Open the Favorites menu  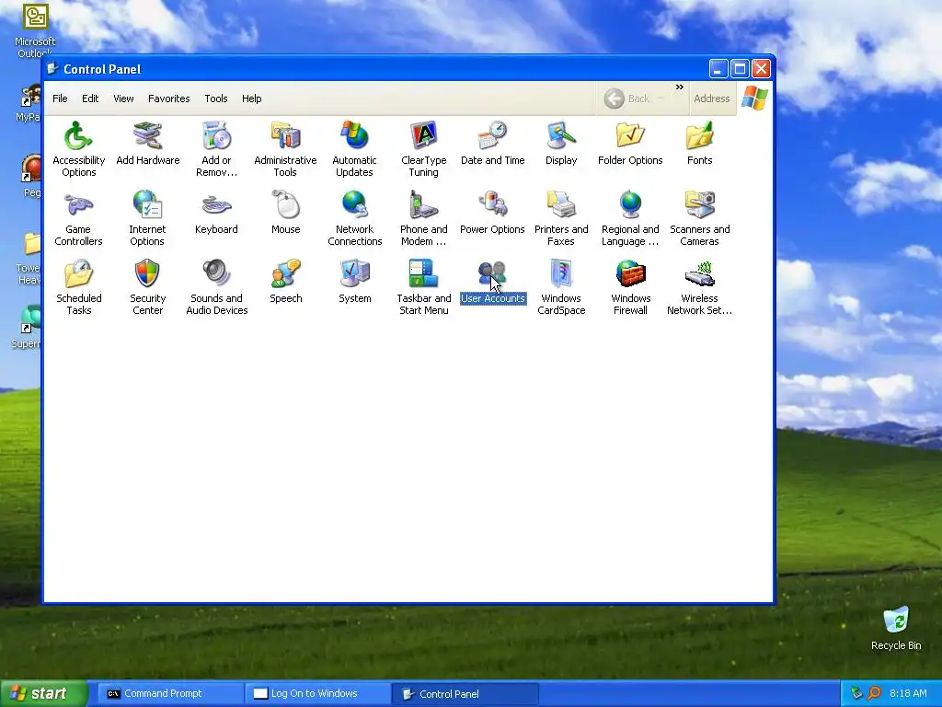click(169, 99)
